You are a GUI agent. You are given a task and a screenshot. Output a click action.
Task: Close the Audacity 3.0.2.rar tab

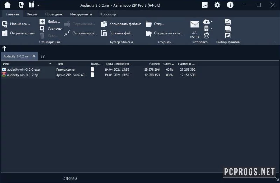coord(34,56)
